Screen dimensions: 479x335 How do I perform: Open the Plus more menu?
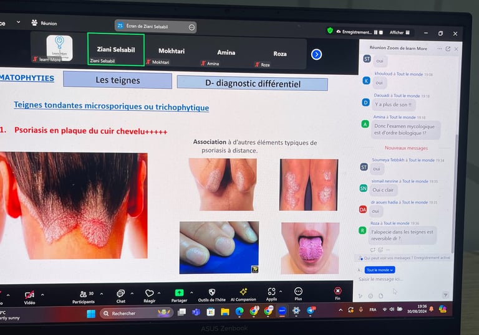(299, 294)
